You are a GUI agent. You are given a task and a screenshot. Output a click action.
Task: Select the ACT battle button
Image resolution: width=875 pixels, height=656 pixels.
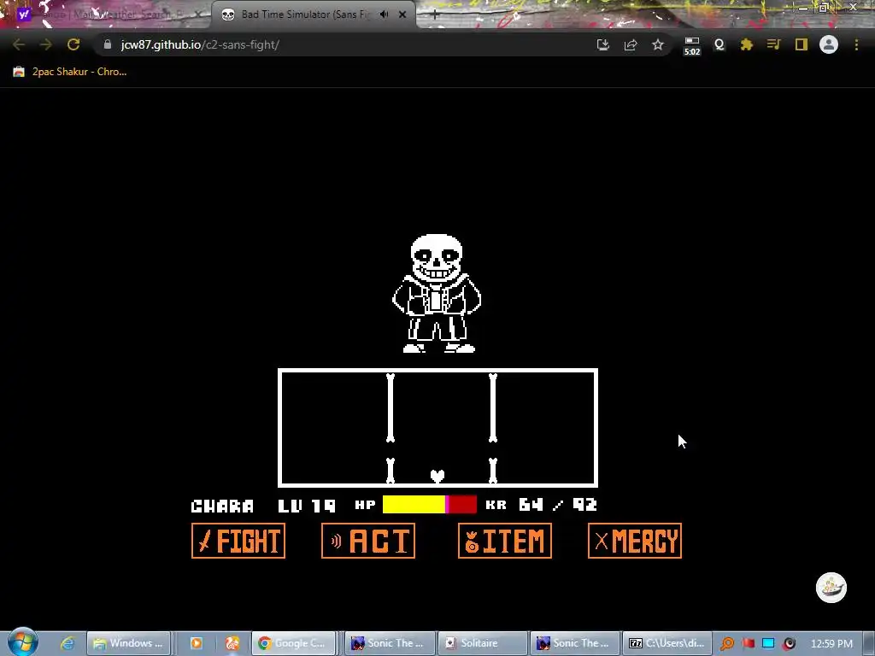368,541
